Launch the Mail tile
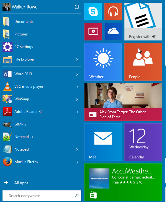This screenshot has width=166, height=202. coord(103,142)
